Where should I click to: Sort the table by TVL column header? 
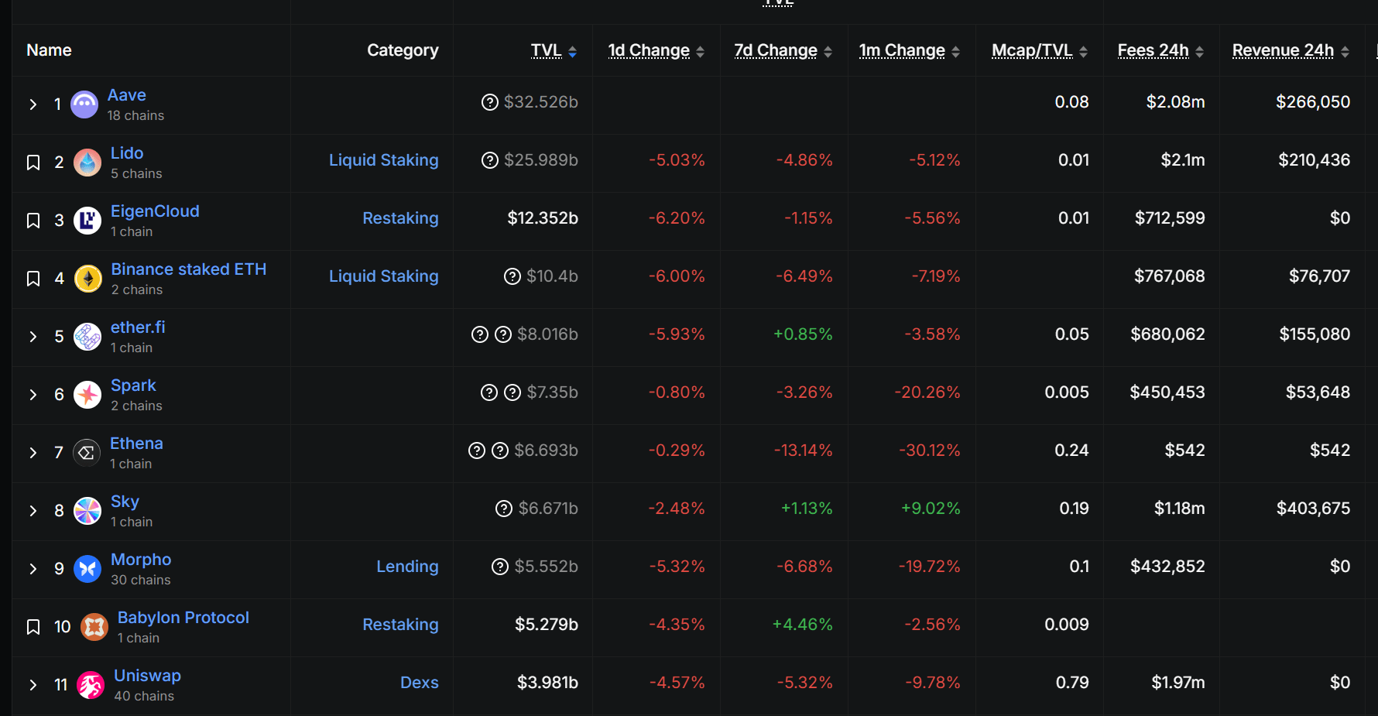pos(546,50)
